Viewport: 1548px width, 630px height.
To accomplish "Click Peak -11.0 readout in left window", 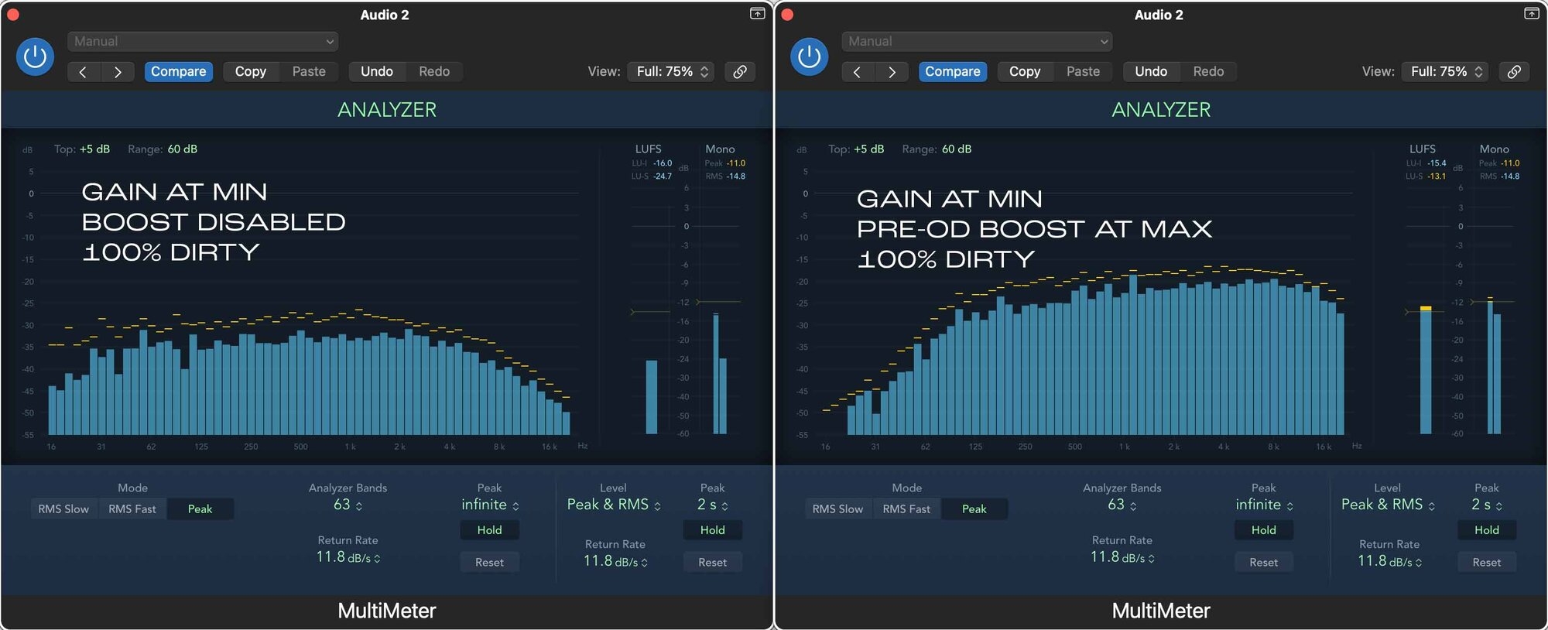I will pyautogui.click(x=725, y=163).
